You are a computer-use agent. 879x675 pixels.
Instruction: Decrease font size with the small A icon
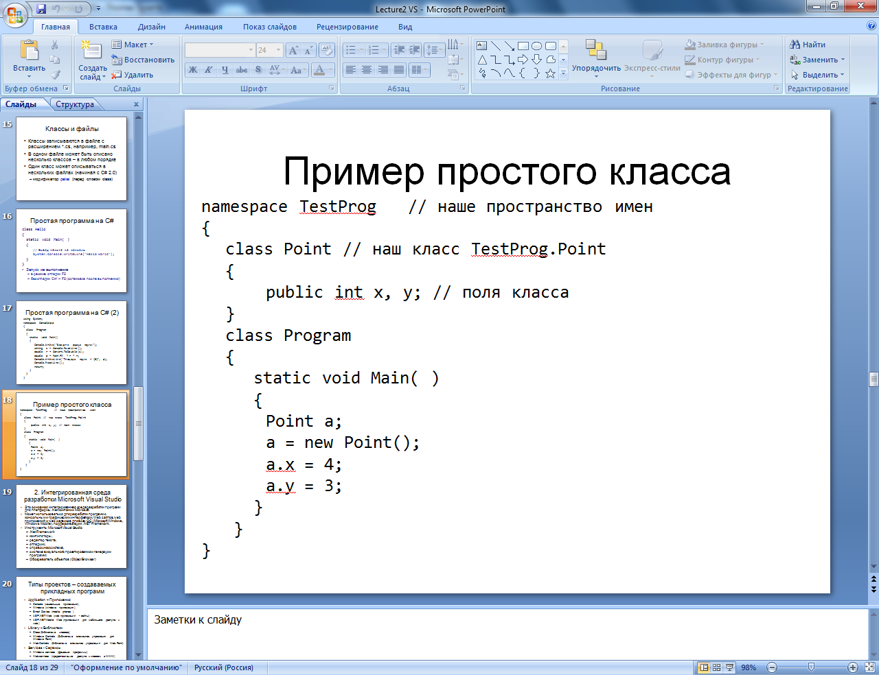point(308,50)
